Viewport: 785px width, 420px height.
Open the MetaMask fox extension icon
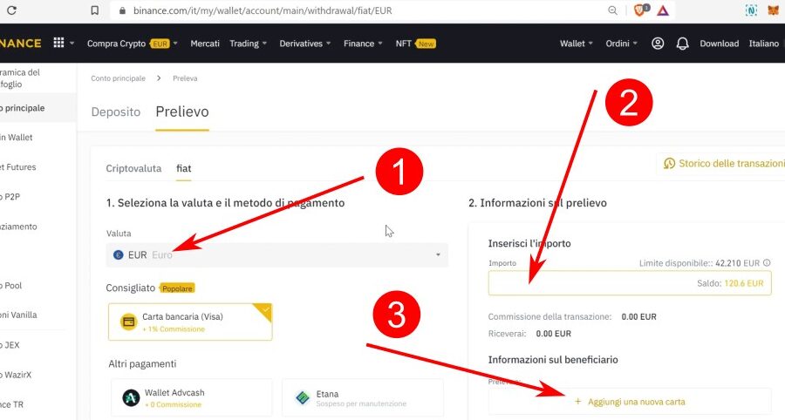point(773,10)
